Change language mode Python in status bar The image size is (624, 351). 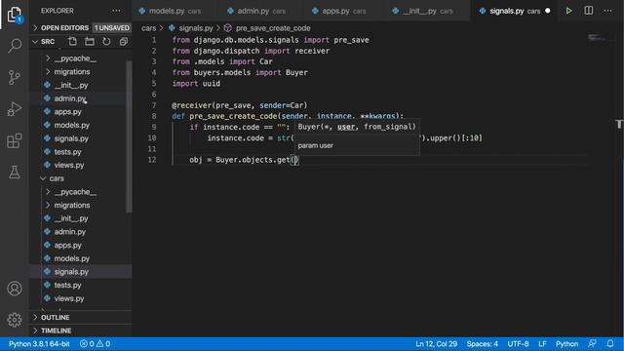(x=567, y=344)
